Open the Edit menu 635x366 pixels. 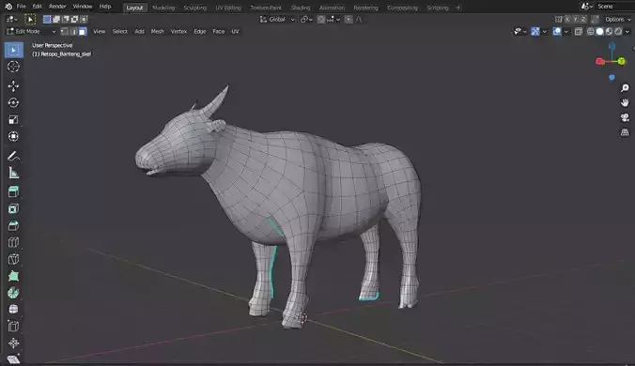pos(37,7)
